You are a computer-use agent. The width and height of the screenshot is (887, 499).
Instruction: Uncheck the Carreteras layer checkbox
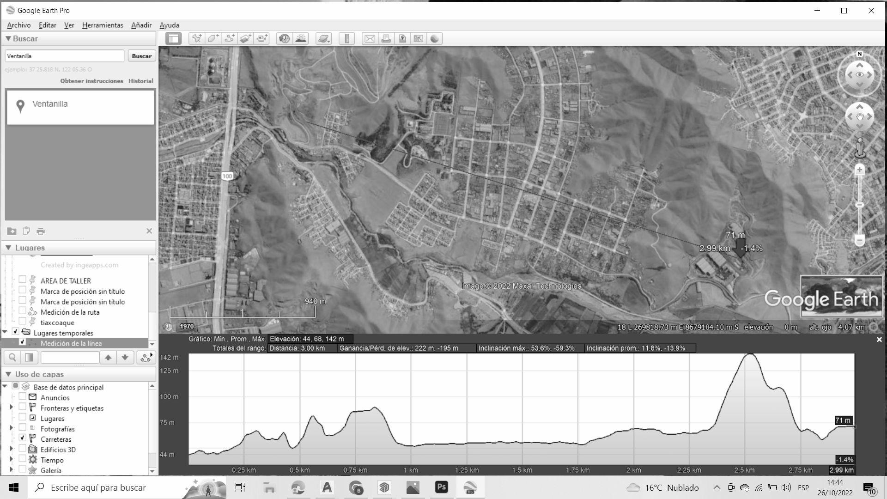pyautogui.click(x=22, y=438)
